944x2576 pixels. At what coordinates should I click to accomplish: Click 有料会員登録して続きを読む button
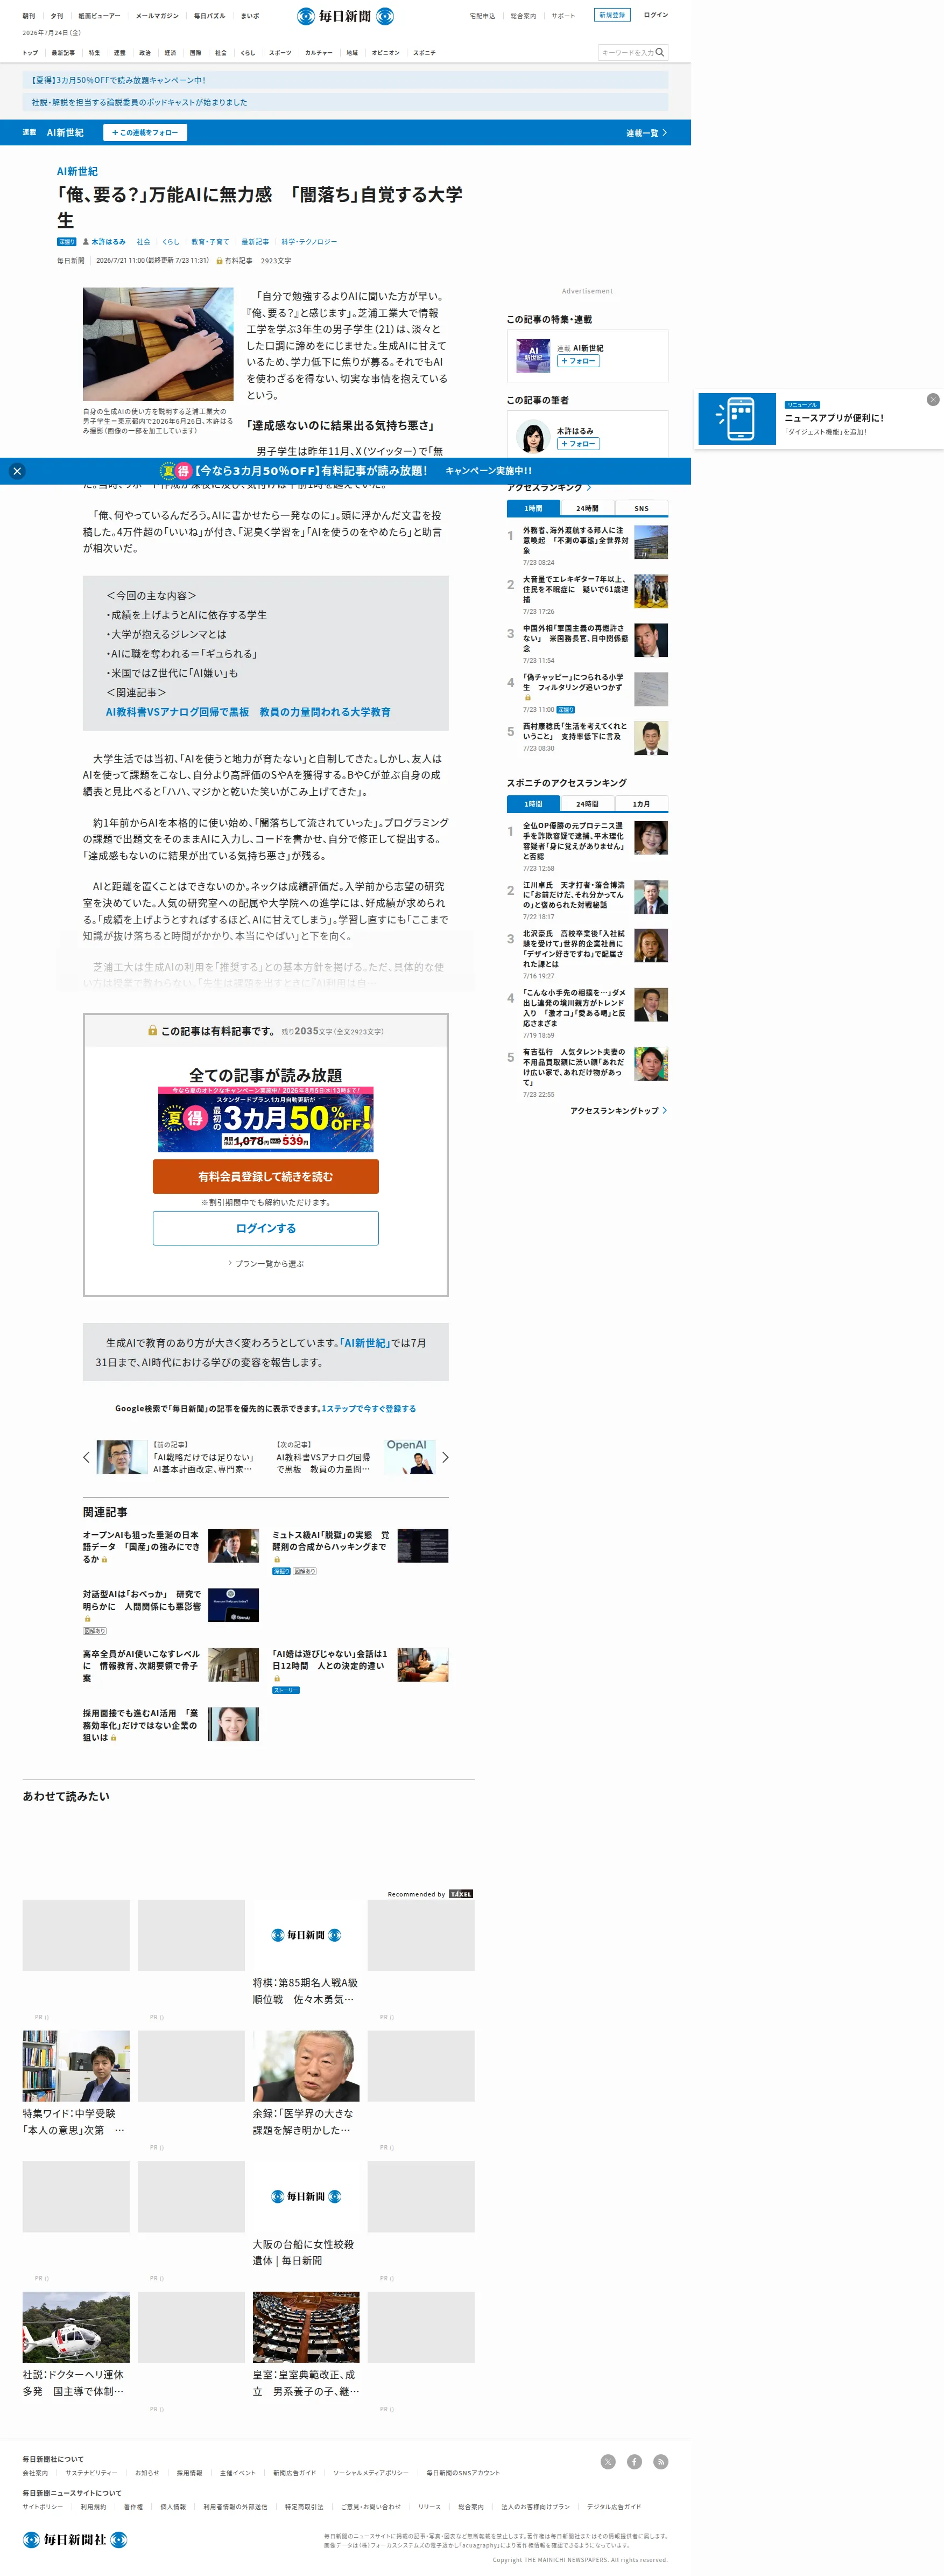[x=266, y=1177]
